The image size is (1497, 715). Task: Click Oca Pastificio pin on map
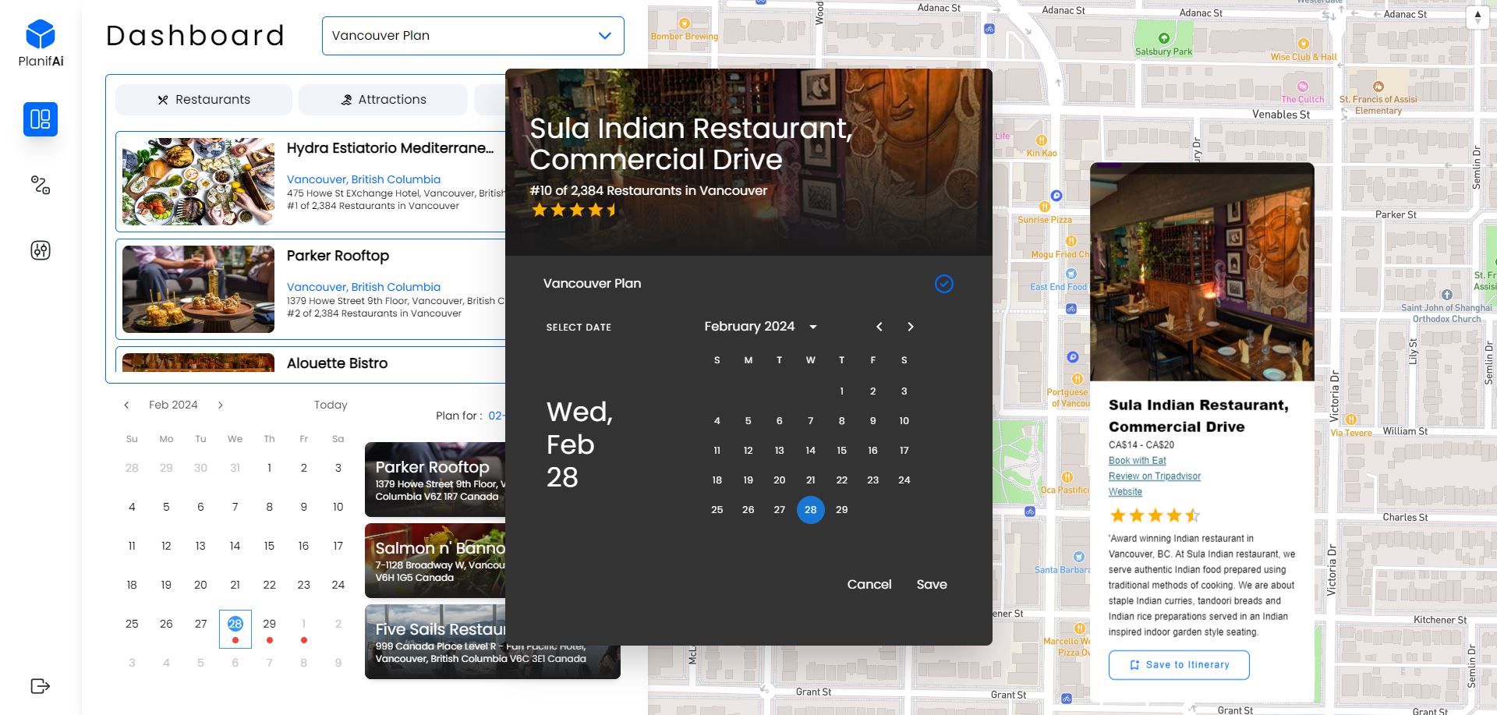point(1067,477)
